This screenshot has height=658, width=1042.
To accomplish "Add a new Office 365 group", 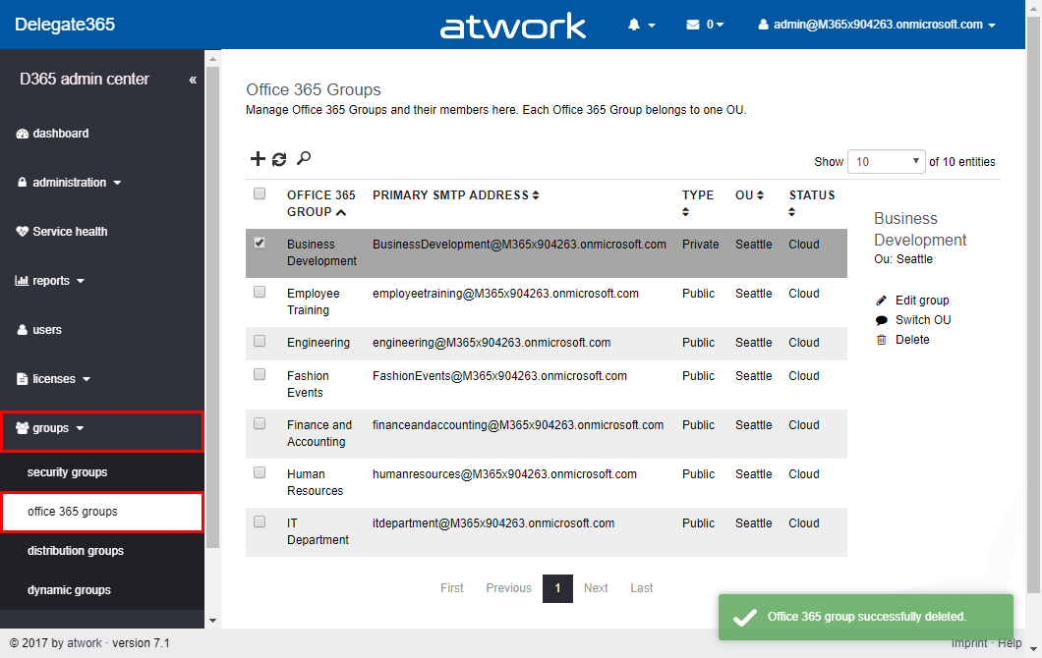I will point(258,159).
